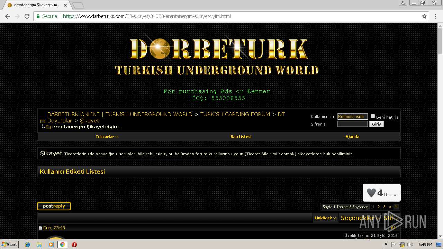Open a new browser tab

(x=78, y=5)
